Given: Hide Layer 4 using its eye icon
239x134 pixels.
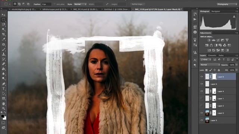Looking at the screenshot, I should tap(202, 91).
